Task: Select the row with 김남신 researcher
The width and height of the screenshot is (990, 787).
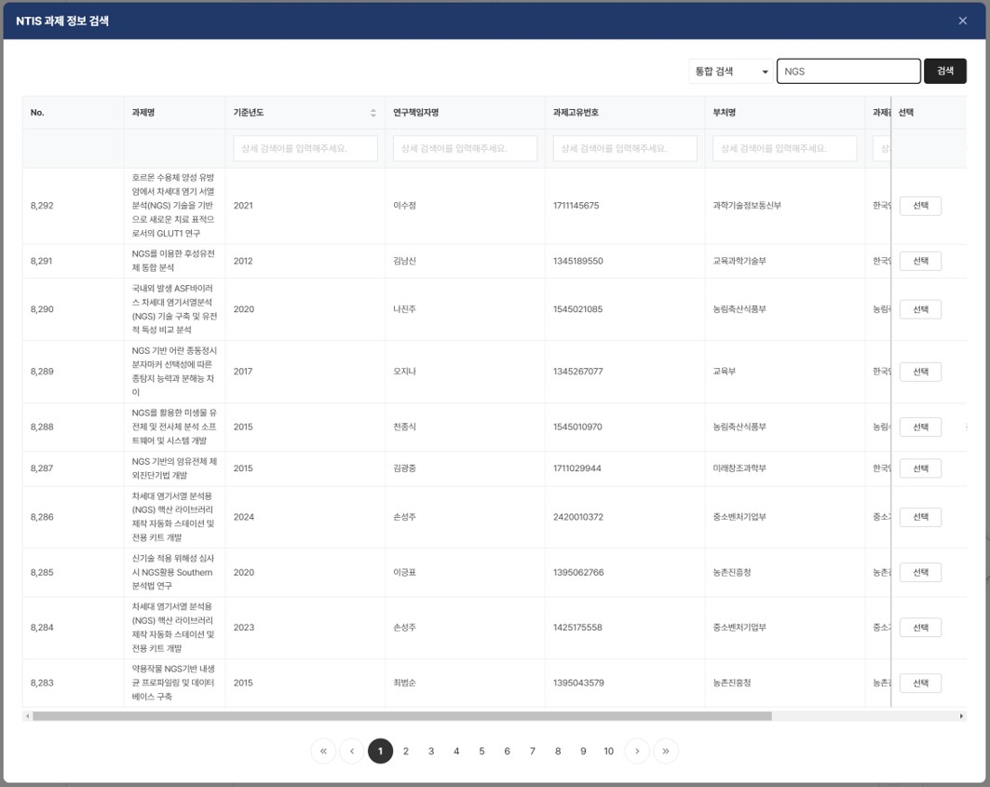Action: pos(920,261)
